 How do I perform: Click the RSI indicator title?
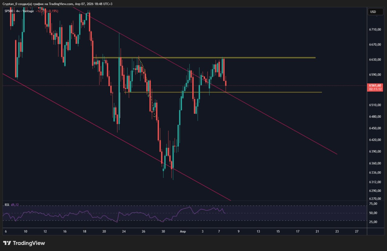point(7,205)
